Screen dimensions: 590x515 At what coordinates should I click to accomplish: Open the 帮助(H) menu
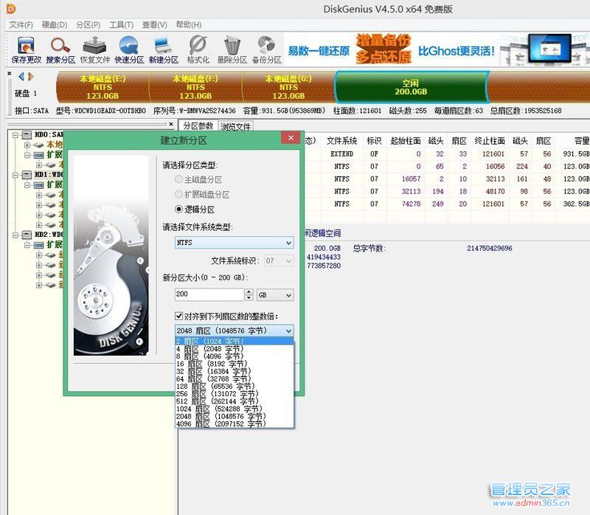tap(189, 25)
